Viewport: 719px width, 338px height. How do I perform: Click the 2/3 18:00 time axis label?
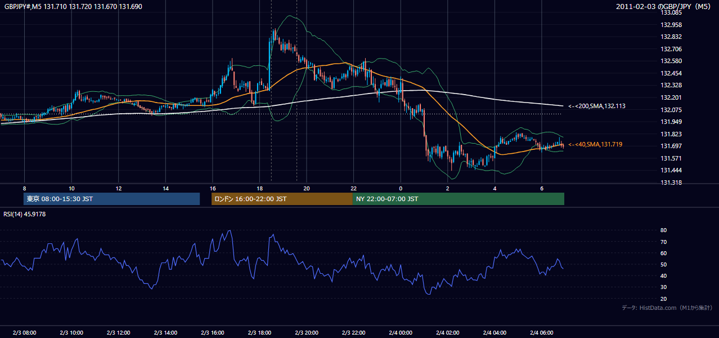[259, 333]
